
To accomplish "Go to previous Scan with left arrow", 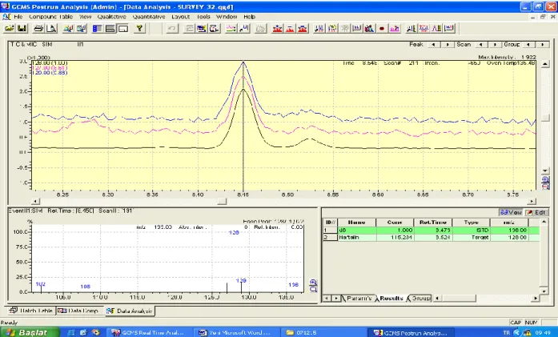I will coord(480,45).
